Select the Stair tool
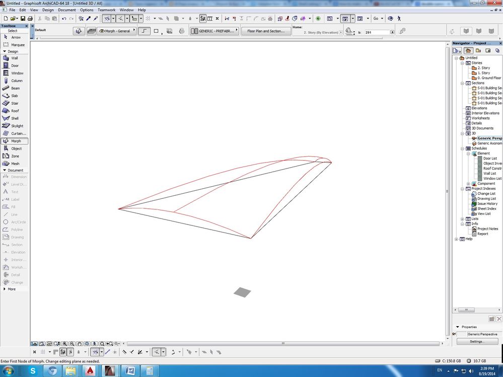Screen dimensions: 503x377 (15, 103)
